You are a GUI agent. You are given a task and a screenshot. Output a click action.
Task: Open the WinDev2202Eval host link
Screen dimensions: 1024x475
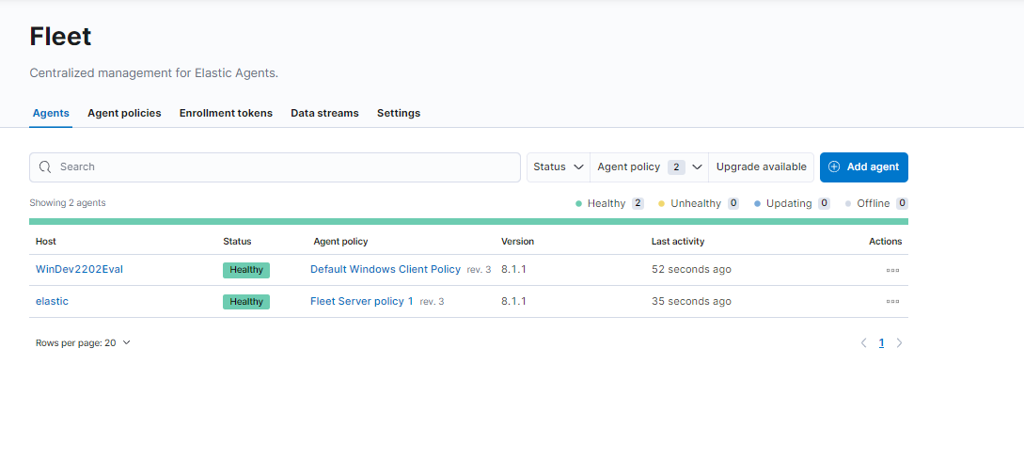point(79,270)
